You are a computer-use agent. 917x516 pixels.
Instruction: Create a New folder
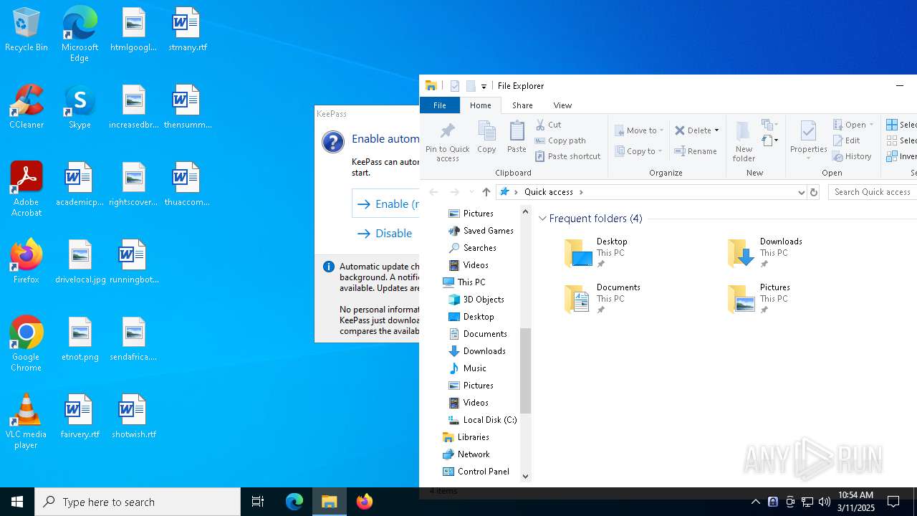[744, 141]
